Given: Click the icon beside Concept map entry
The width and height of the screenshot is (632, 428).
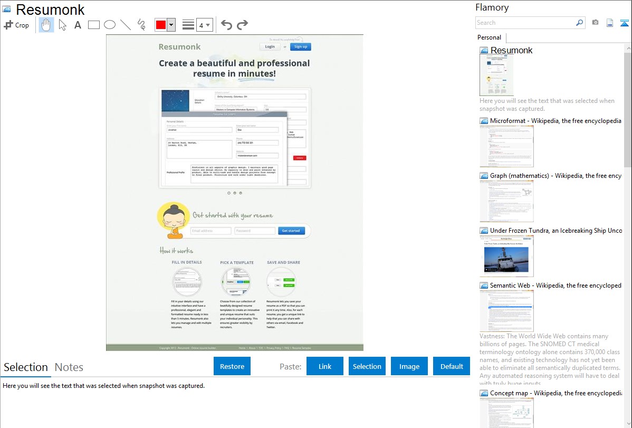Looking at the screenshot, I should tap(484, 393).
